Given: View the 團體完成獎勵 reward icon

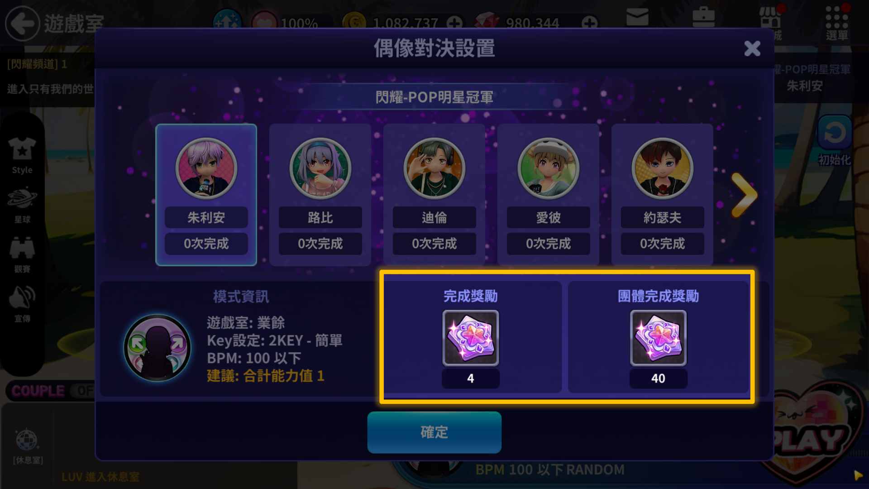Looking at the screenshot, I should (658, 338).
